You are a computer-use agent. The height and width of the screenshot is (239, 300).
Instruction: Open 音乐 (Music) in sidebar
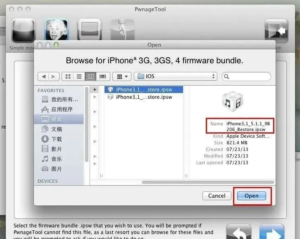click(x=60, y=159)
